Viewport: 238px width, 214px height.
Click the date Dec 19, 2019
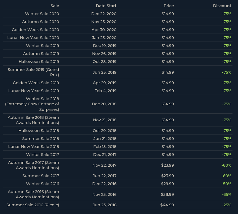point(105,46)
